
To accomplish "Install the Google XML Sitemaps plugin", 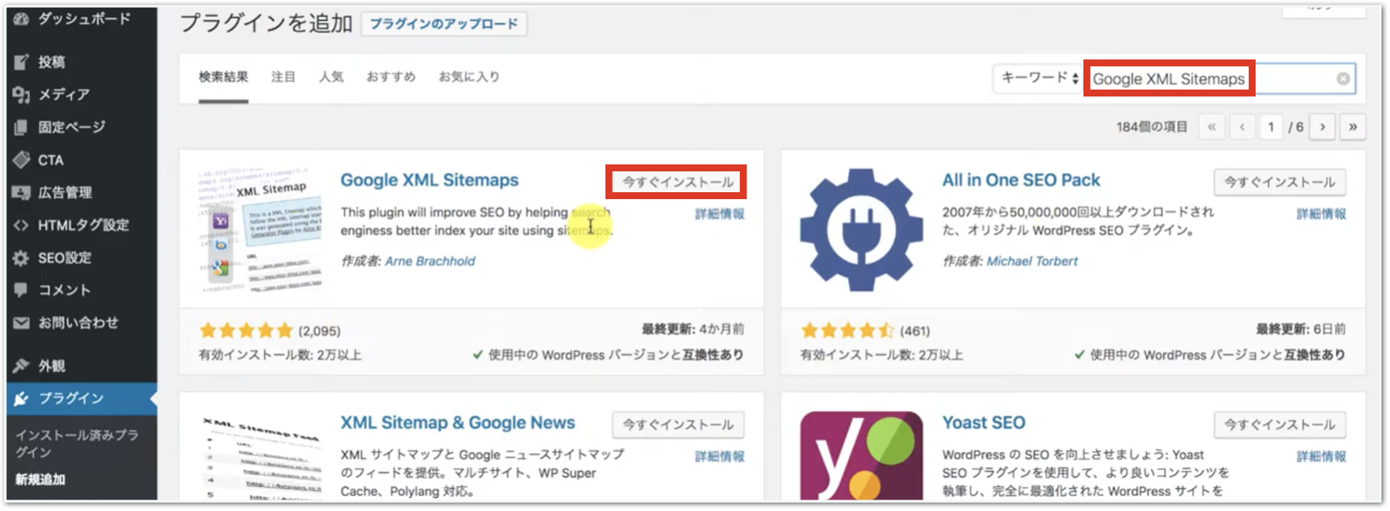I will click(x=677, y=182).
